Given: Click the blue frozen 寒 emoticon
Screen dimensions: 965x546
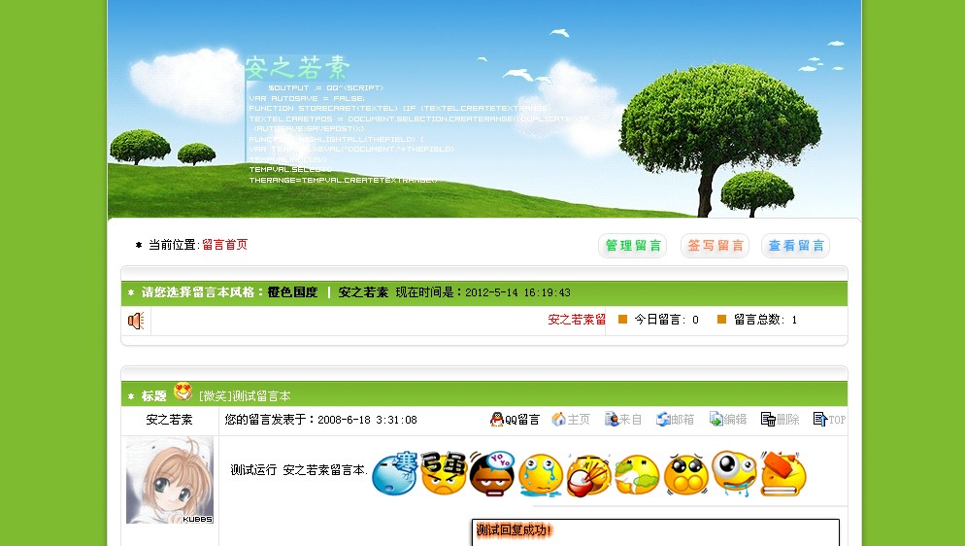Looking at the screenshot, I should (395, 473).
